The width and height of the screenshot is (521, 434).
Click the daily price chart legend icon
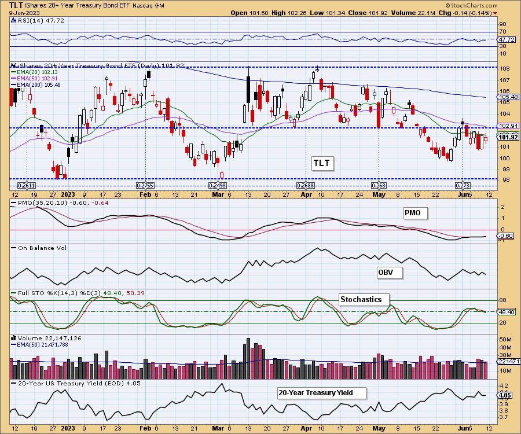[13, 65]
